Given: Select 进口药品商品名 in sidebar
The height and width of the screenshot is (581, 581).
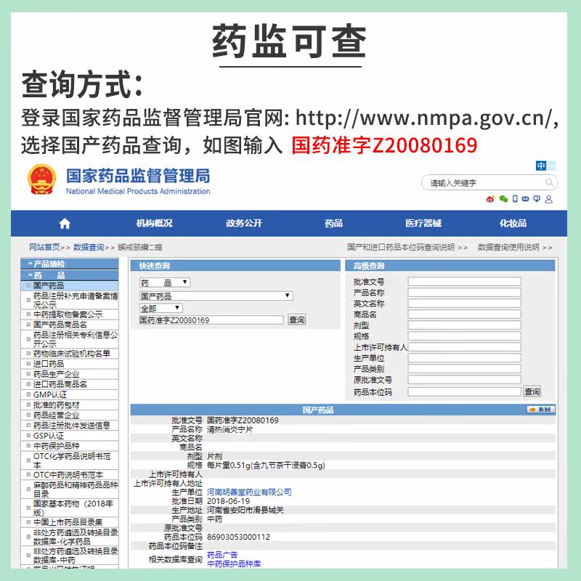Looking at the screenshot, I should pos(70,385).
